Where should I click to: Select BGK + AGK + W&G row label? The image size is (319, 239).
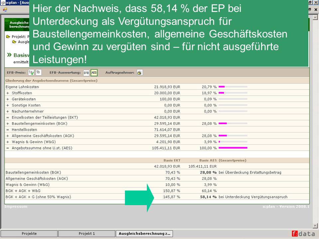pyautogui.click(x=23, y=191)
